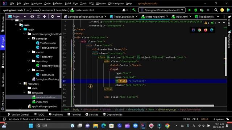Collapse the repository package
The height and width of the screenshot is (130, 232).
(x=29, y=61)
